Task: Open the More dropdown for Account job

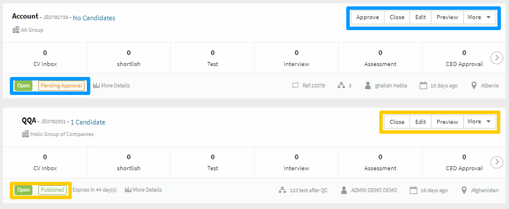Action: pyautogui.click(x=479, y=17)
